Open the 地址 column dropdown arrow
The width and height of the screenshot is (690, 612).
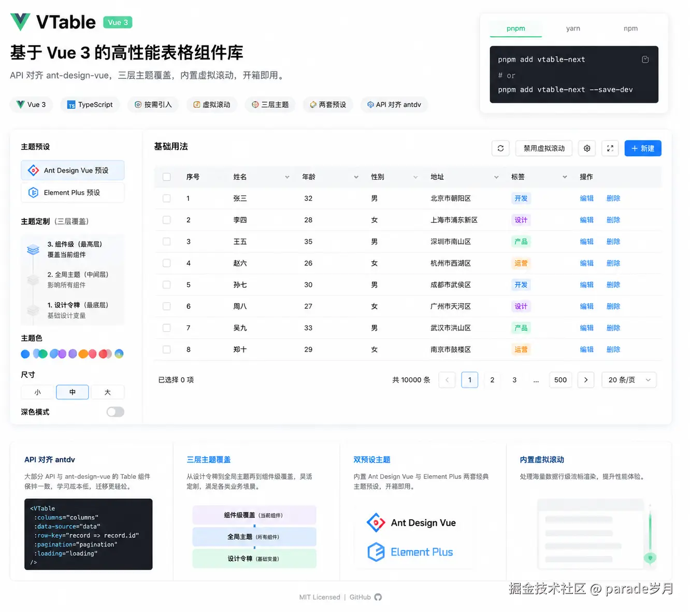coord(496,177)
